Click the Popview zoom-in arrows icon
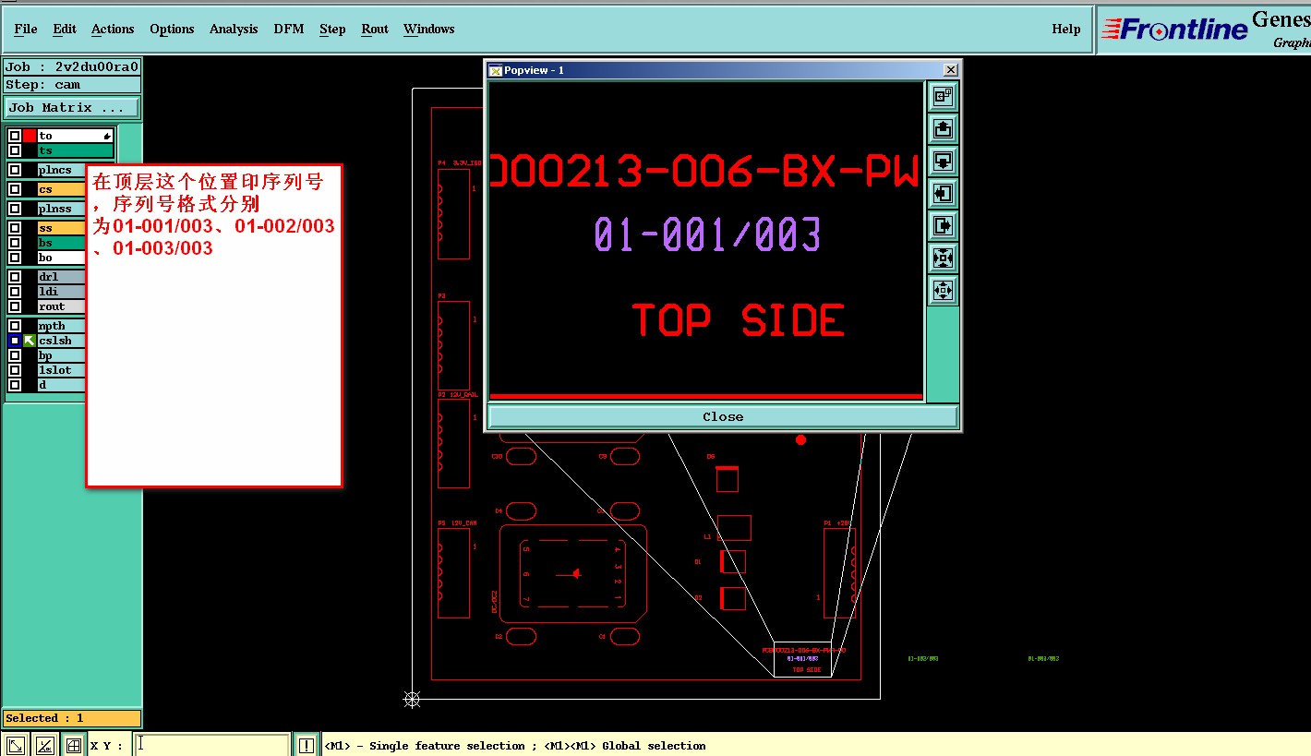 [943, 258]
